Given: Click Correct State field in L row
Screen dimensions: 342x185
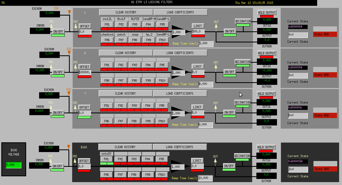Looking at the screenshot, I should [298, 35].
